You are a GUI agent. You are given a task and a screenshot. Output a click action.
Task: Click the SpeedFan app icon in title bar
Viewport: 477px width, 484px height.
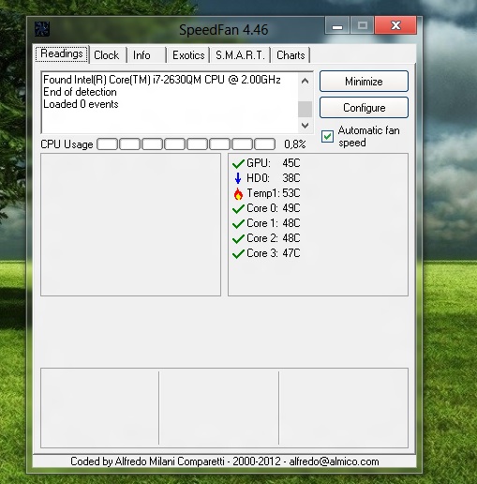click(42, 29)
